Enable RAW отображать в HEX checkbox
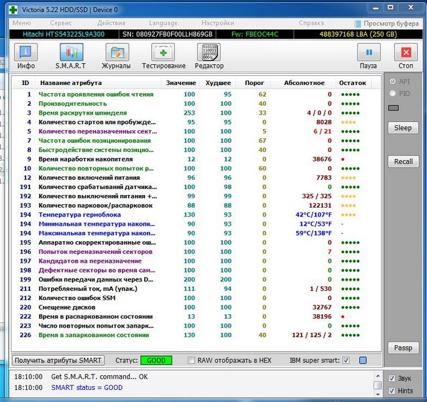 coord(192,360)
